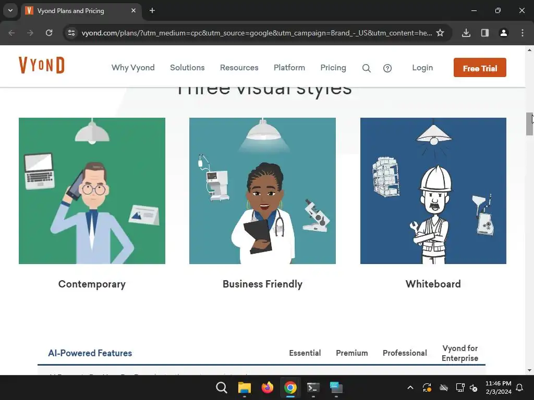Click the Business Friendly caption text
The image size is (534, 400).
pos(263,284)
